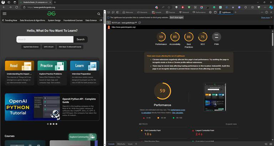Open Copilot sidebar icon

tap(271, 7)
